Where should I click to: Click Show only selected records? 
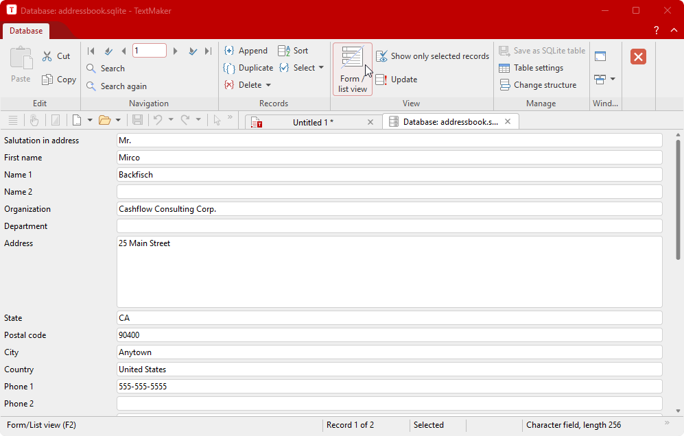tap(432, 56)
